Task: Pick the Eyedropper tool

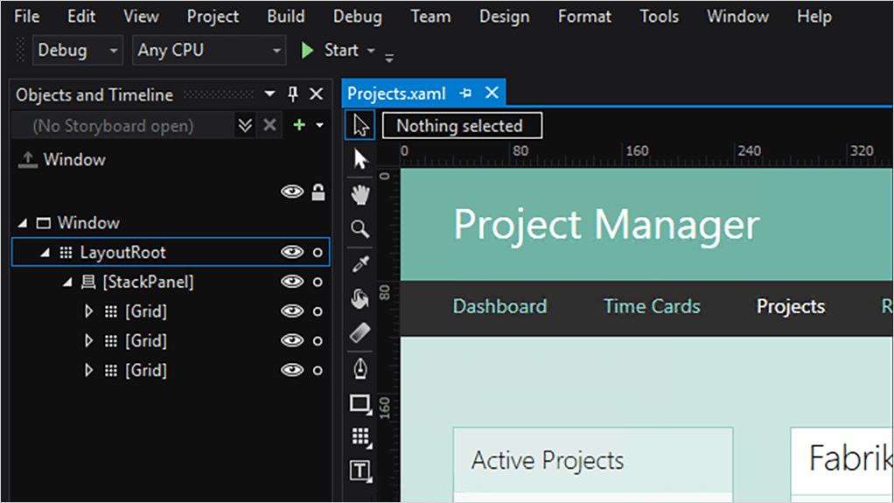Action: tap(360, 264)
